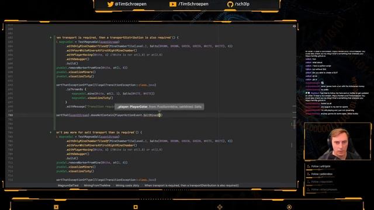The height and width of the screenshot is (210, 374).
Task: Run test 'When transport is required' via gutter icon
Action: (51, 37)
